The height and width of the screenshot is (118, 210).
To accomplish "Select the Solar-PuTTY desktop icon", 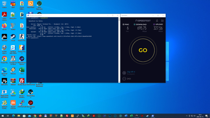I will click(30, 4).
